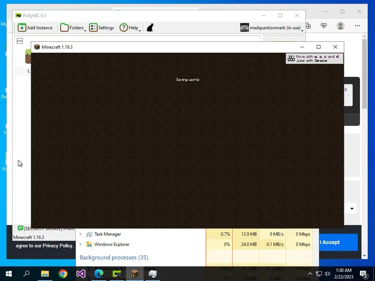Click I Accept button in Edge page
The height and width of the screenshot is (281, 375).
click(x=338, y=242)
